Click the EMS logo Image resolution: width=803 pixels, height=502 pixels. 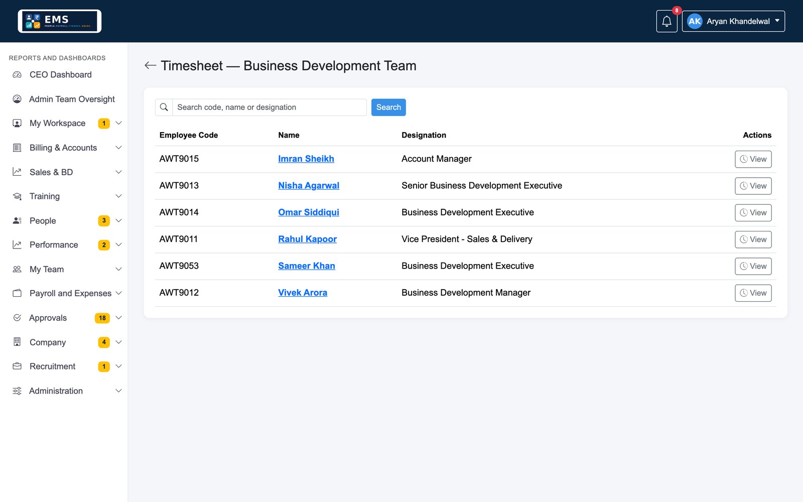pyautogui.click(x=60, y=21)
